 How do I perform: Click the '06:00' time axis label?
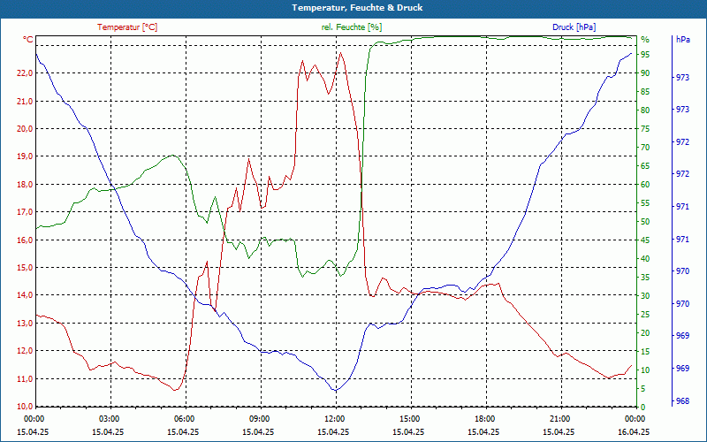pos(183,418)
